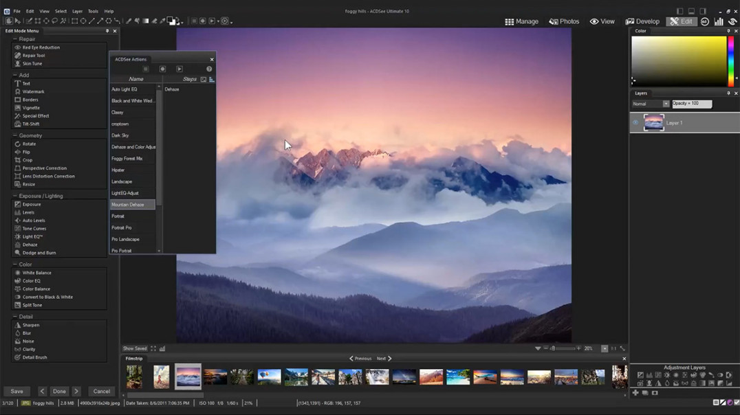The image size is (740, 415).
Task: Click the record button in ACDSee Actions
Action: (x=162, y=69)
